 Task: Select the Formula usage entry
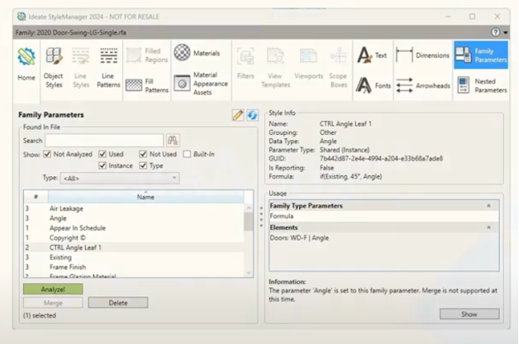(x=384, y=216)
